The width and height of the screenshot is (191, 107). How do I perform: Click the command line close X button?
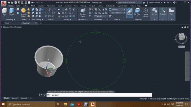pyautogui.click(x=41, y=95)
